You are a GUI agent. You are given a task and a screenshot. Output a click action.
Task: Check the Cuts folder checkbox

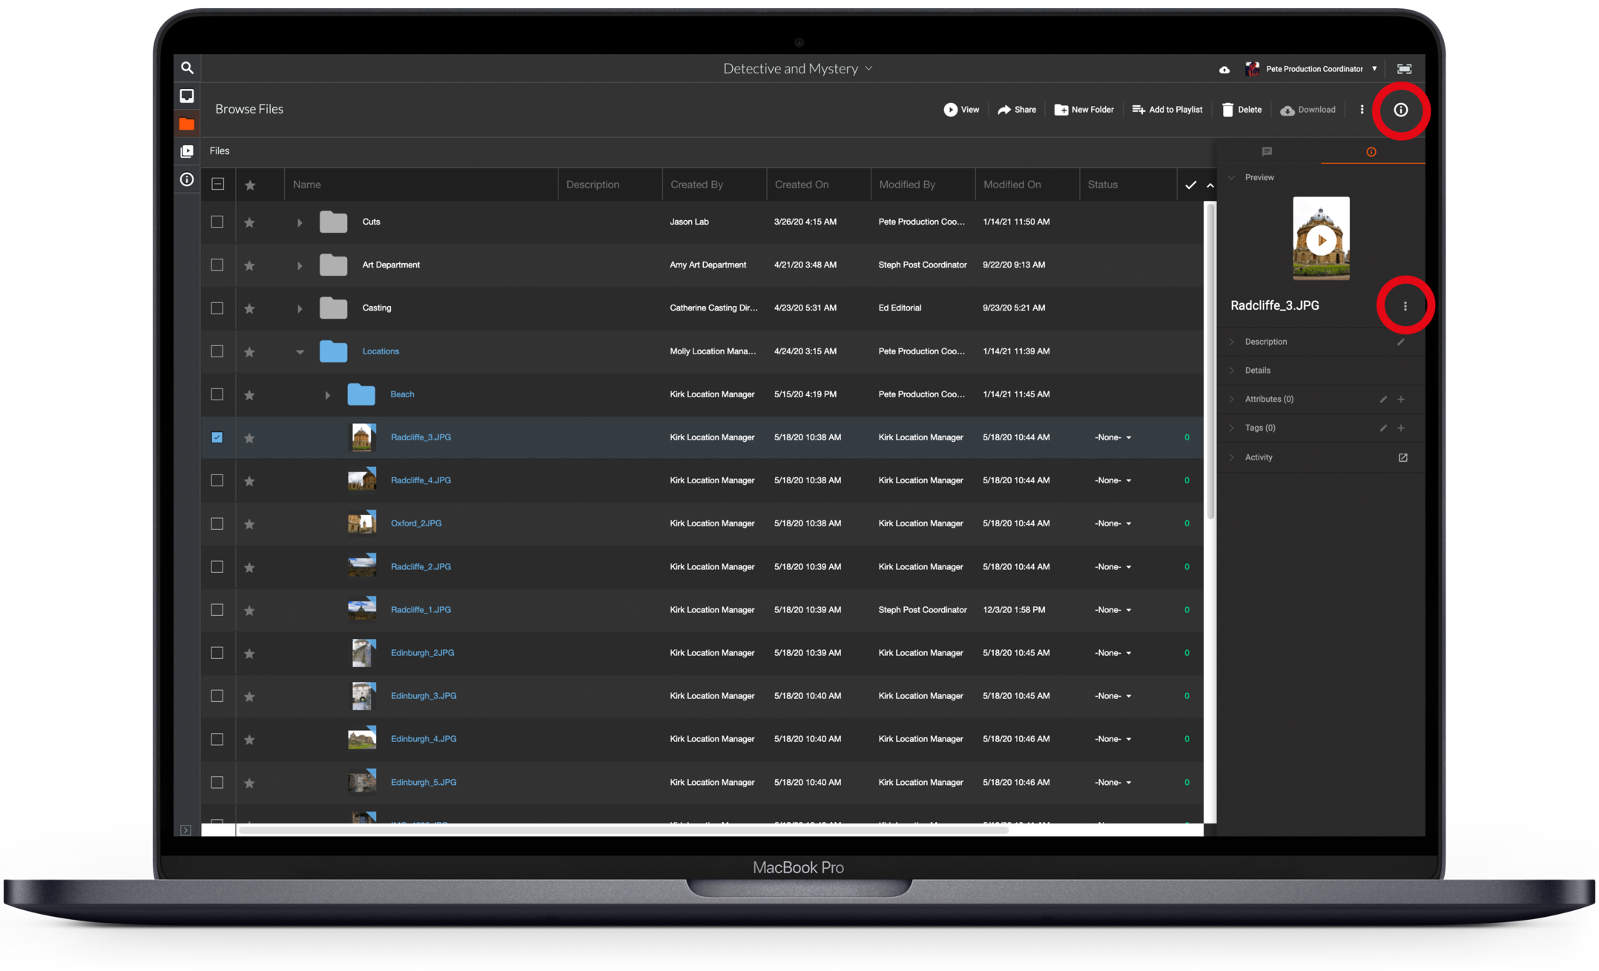pos(217,222)
